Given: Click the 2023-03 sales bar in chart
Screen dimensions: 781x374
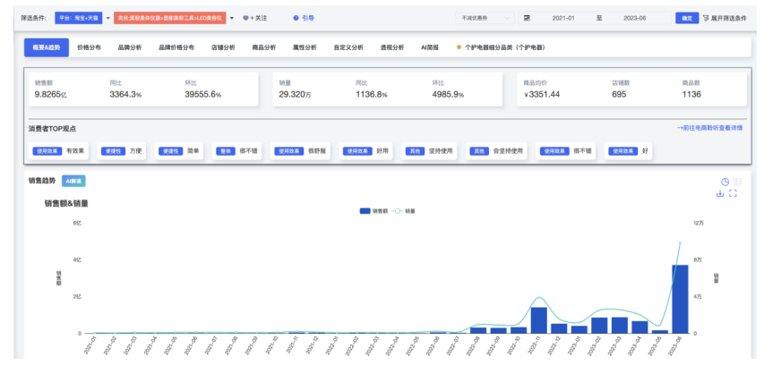Looking at the screenshot, I should pos(620,326).
